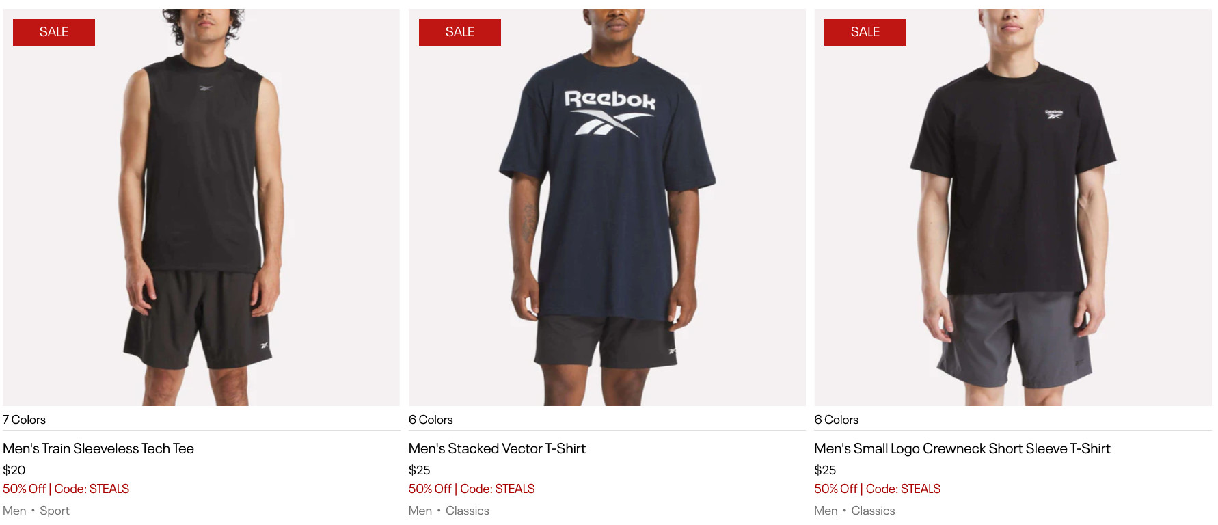Click 50% Off STEALS promo under Sleeveless Tee

point(66,489)
